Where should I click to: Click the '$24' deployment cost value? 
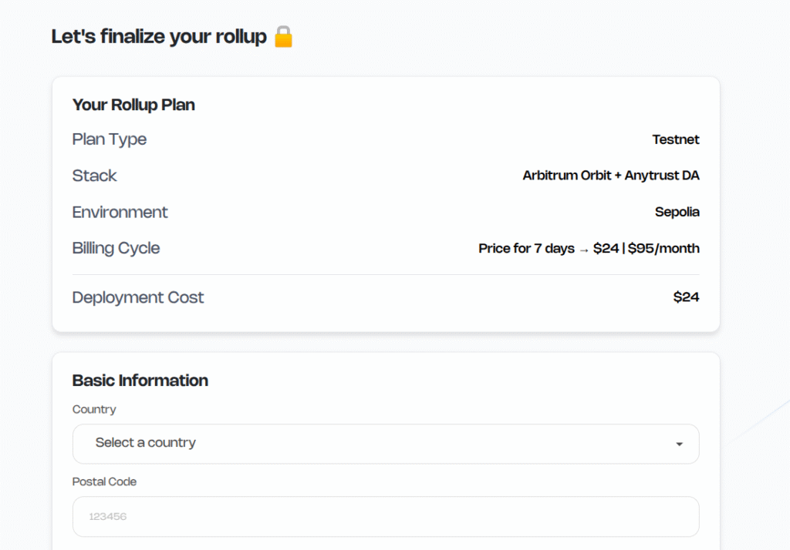tap(686, 297)
